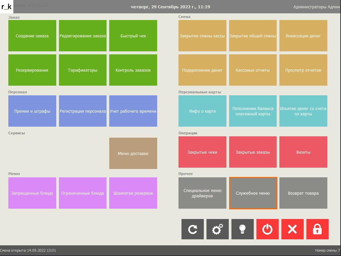341x256 pixels.
Task: Click the r_k logo in the corner
Action: 7,6
